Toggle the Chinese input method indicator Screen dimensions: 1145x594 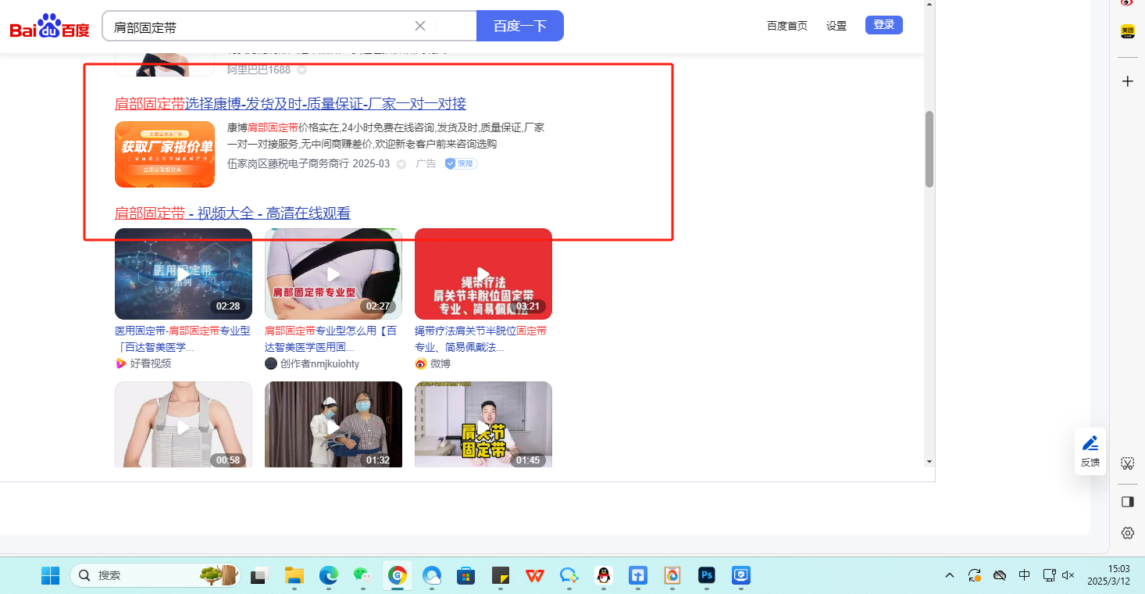pyautogui.click(x=1024, y=576)
